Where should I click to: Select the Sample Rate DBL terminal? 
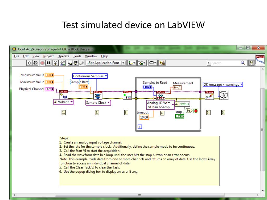pyautogui.click(x=83, y=87)
